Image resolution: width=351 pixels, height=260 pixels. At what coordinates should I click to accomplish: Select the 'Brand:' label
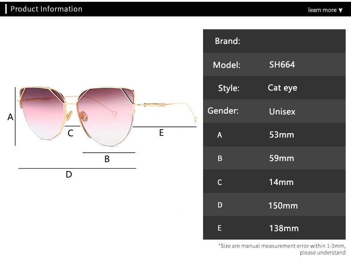(227, 41)
